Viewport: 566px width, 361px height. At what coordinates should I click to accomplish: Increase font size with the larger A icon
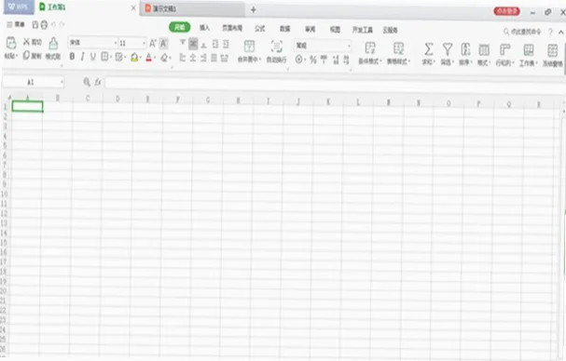pos(153,43)
